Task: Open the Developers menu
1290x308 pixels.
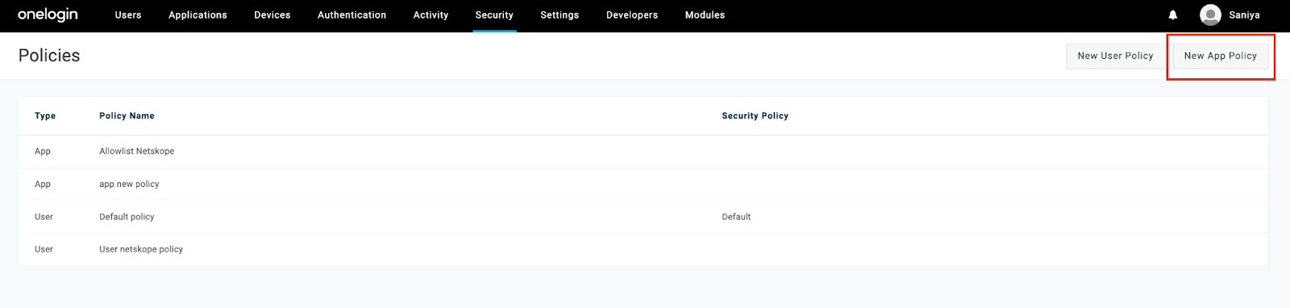Action: pos(632,15)
